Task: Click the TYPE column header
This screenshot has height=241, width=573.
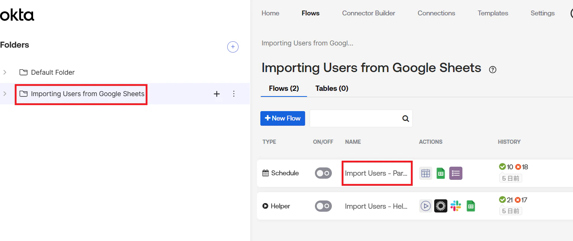Action: pos(269,142)
